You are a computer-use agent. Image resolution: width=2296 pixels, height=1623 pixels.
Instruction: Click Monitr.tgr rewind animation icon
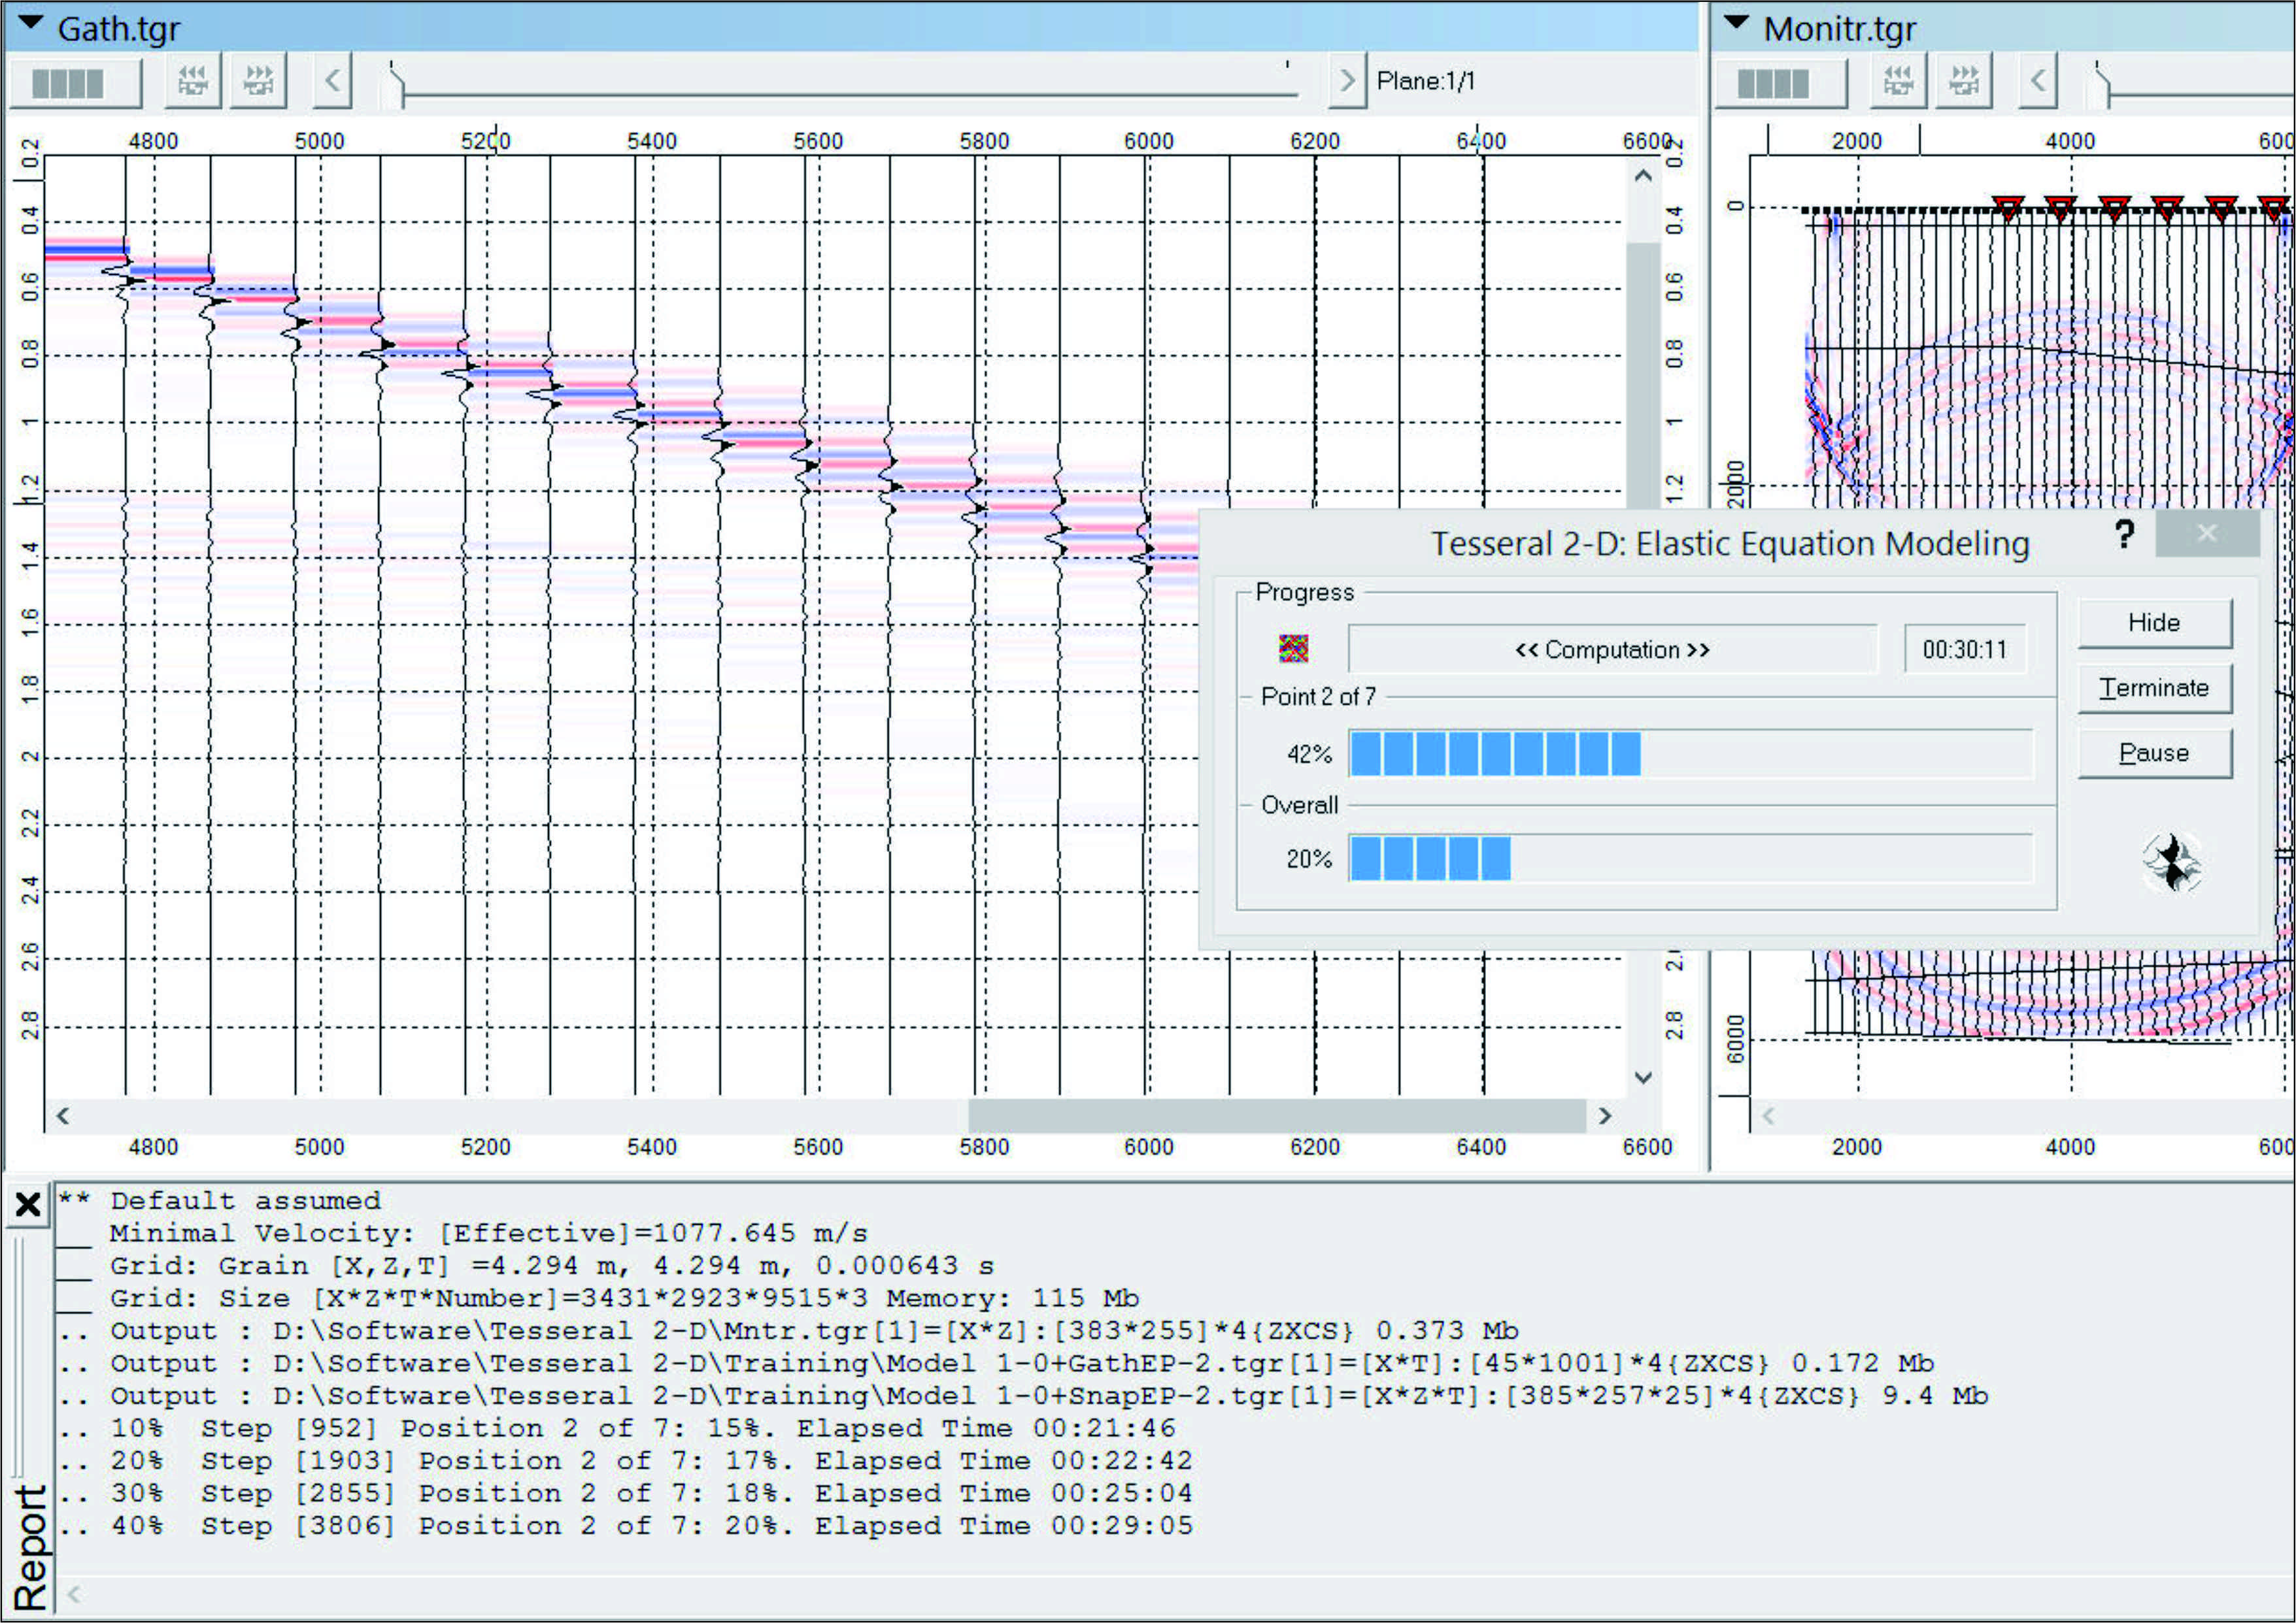click(x=1898, y=81)
